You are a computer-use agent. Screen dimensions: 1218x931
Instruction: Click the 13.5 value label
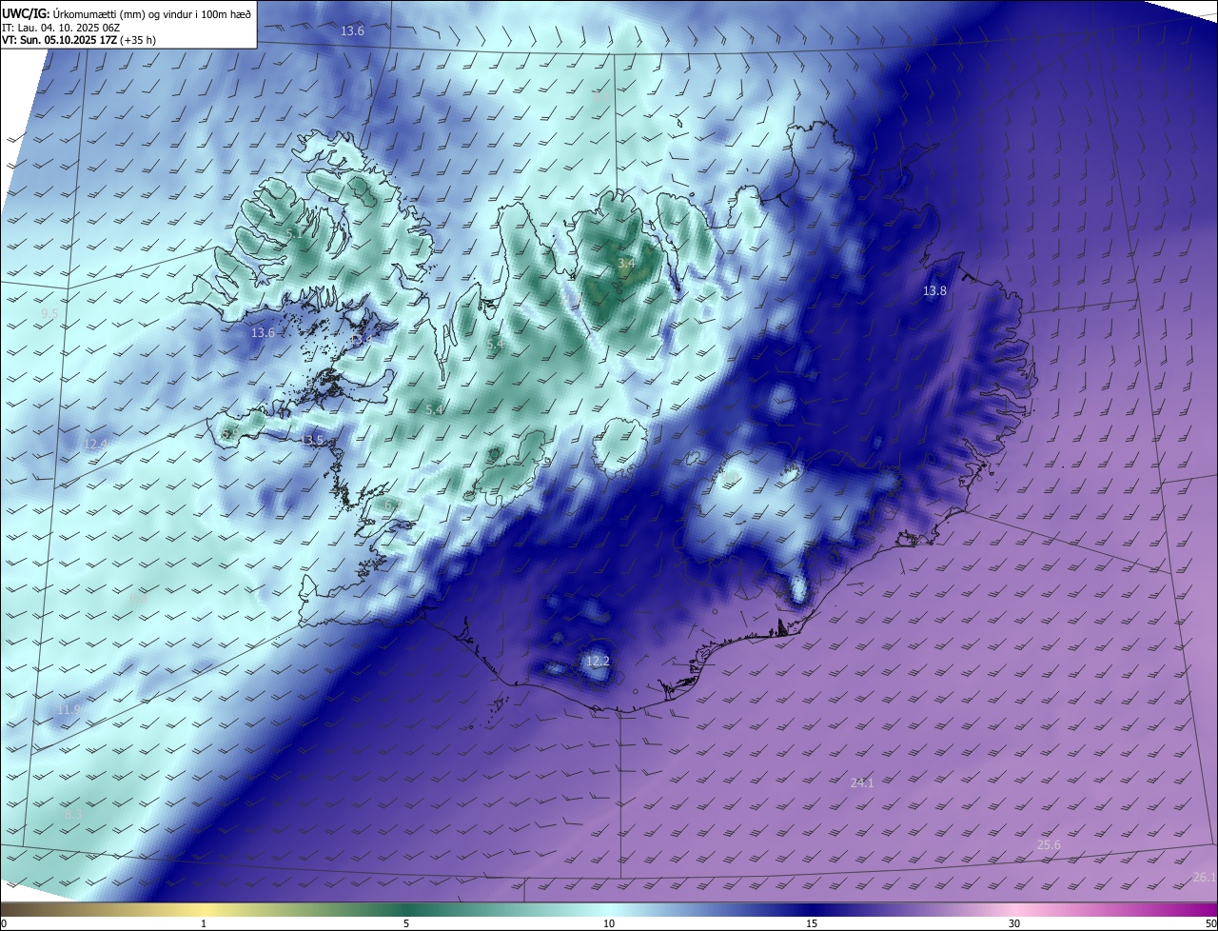tap(312, 440)
